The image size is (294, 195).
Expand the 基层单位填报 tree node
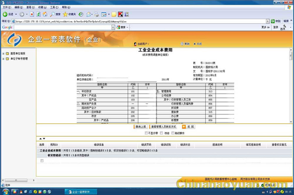3,53
